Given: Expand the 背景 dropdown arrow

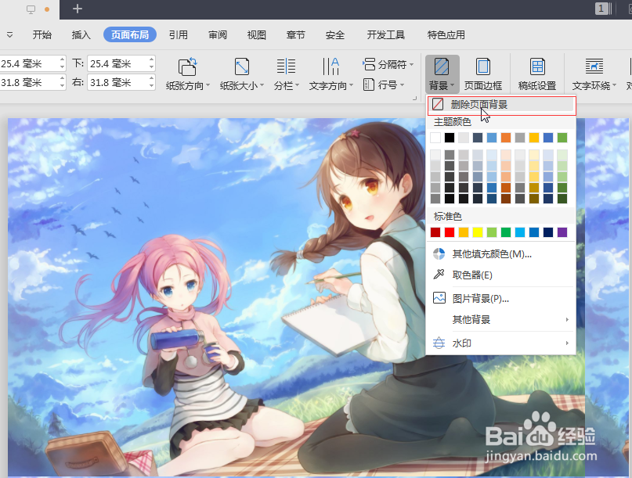Looking at the screenshot, I should 452,85.
